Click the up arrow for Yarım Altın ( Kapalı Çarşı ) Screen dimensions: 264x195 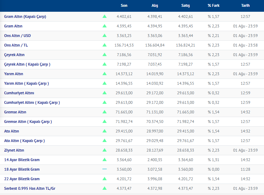105,83
